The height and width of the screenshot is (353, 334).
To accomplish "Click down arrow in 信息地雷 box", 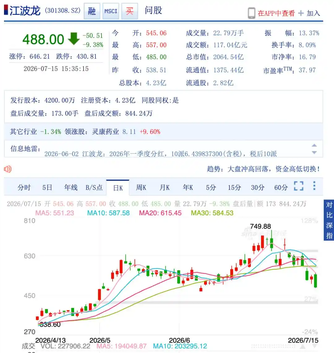I will click(x=314, y=153).
